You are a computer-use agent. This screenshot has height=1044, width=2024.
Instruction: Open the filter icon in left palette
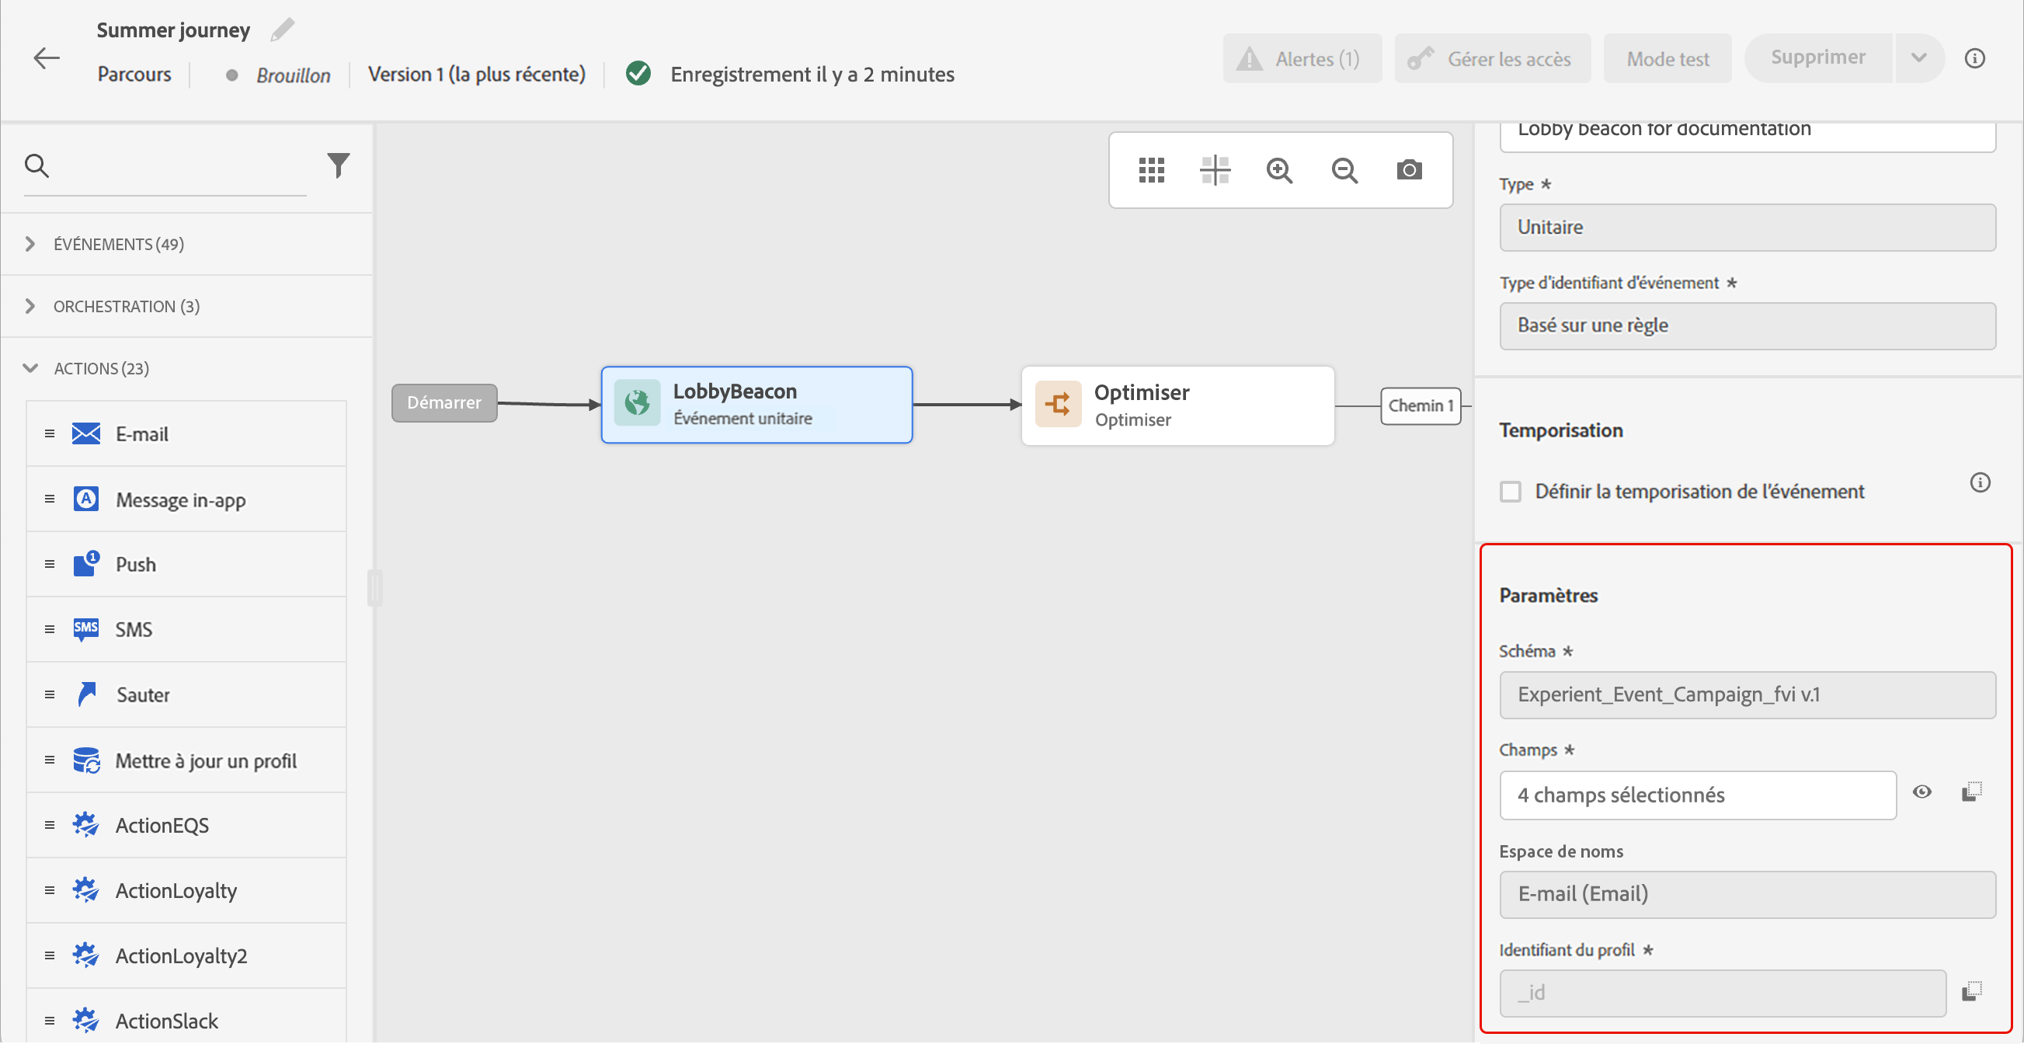(x=338, y=165)
